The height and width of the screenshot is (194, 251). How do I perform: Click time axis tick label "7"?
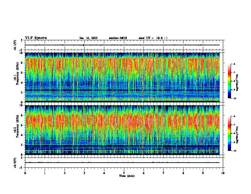(x=164, y=173)
